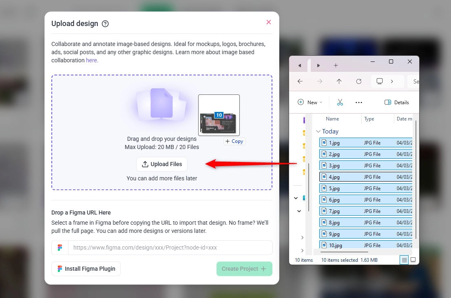Click the Upload Files button

162,164
